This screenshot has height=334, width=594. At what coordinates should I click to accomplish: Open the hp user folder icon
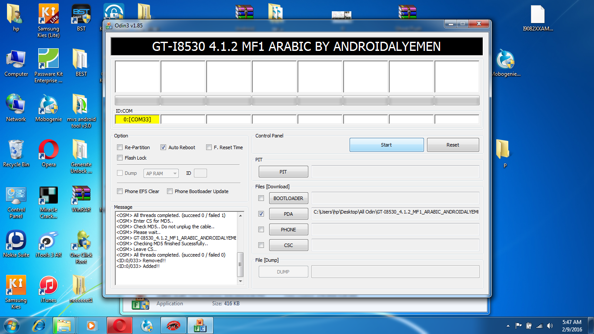[x=16, y=17]
